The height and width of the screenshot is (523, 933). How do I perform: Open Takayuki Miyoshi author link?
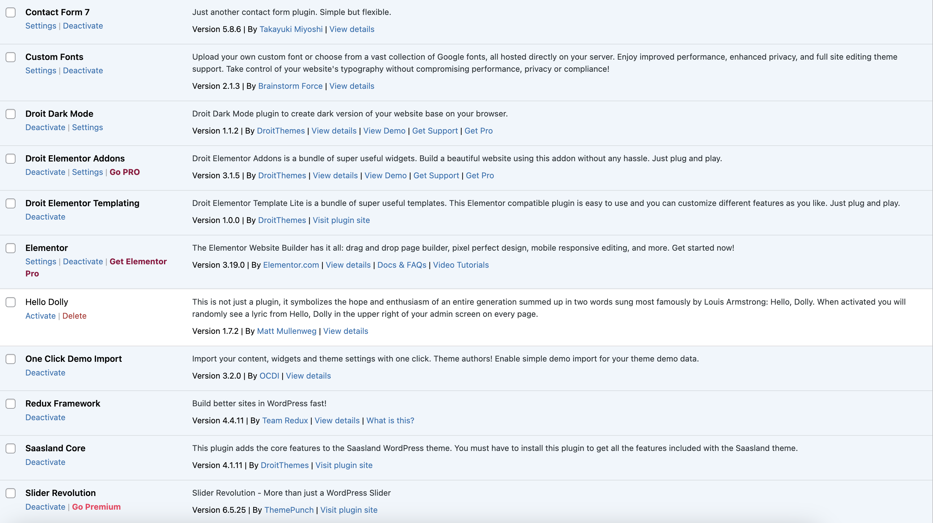pyautogui.click(x=291, y=29)
